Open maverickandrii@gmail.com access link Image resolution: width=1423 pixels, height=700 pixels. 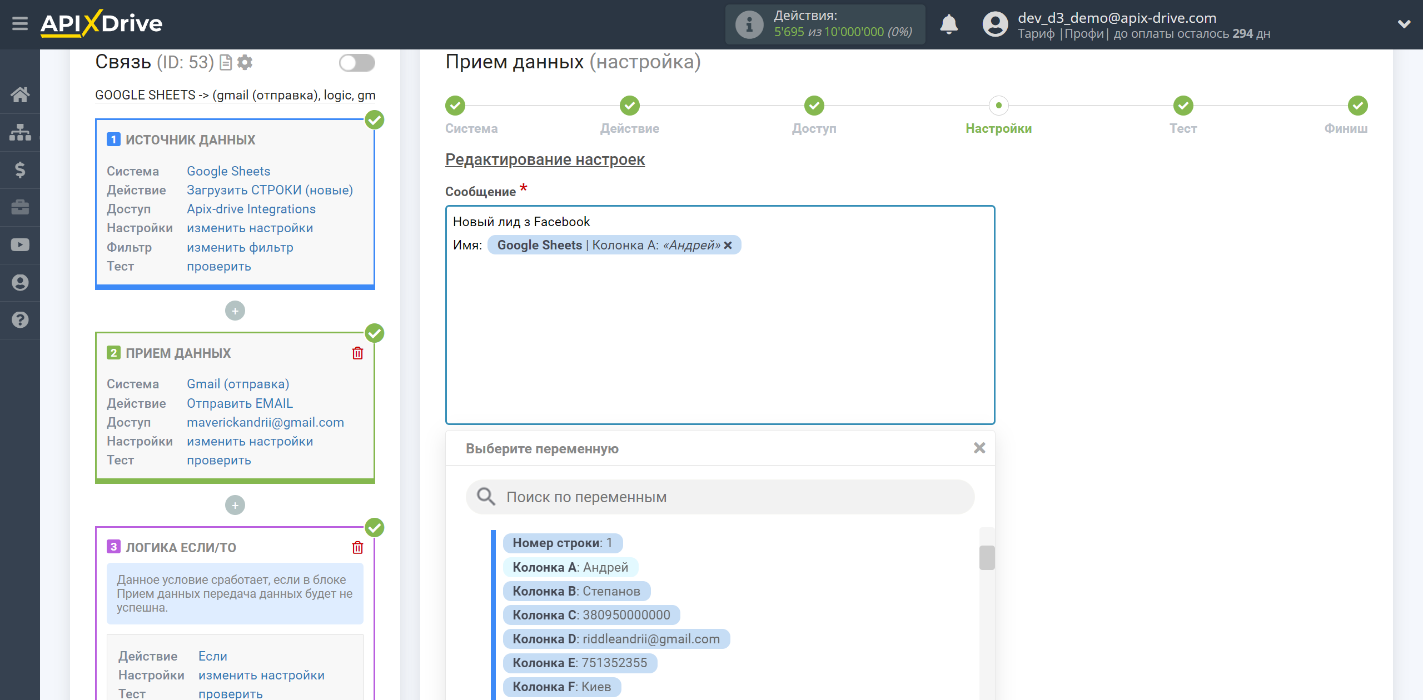coord(265,422)
